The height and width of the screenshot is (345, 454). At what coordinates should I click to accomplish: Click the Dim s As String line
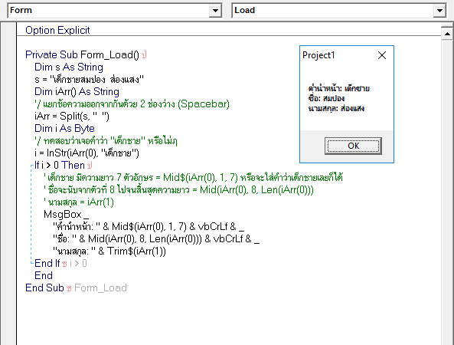69,67
